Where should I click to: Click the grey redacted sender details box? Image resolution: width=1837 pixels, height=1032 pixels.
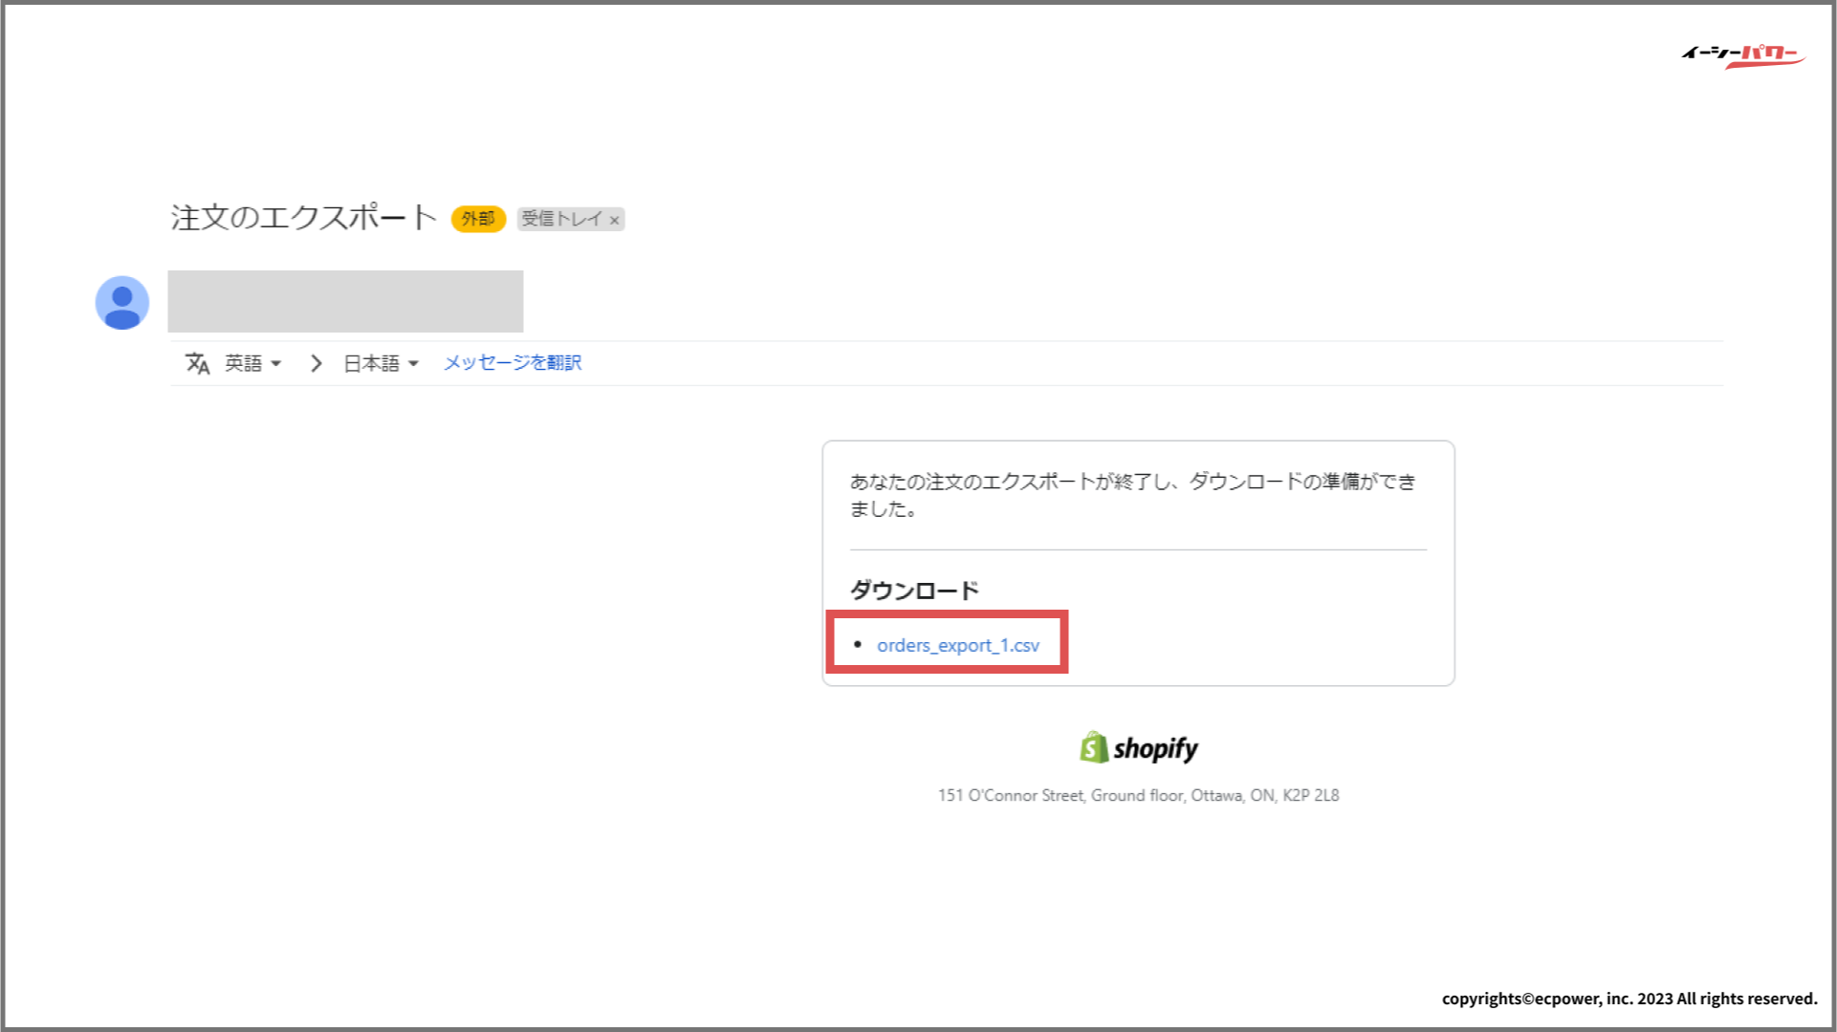(x=345, y=301)
